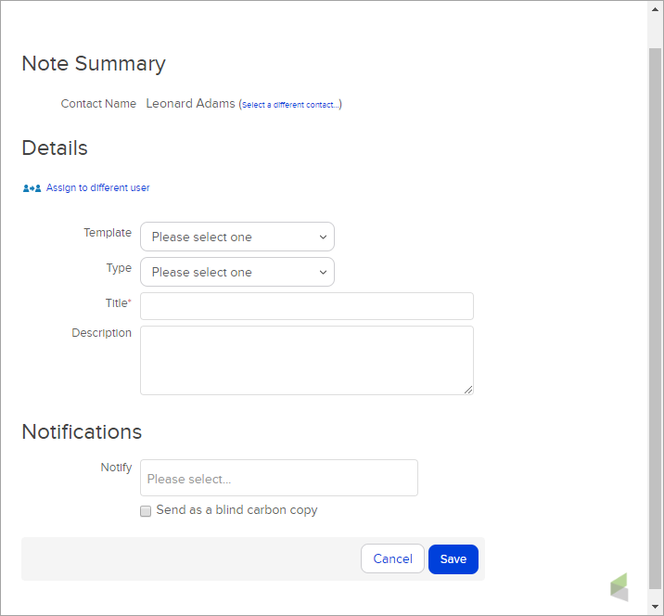Focus the Title input field
Viewport: 664px width, 616px height.
point(307,306)
